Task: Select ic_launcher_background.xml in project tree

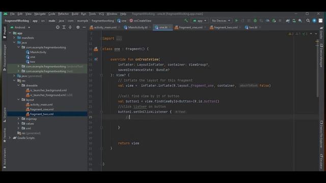Action: [48, 90]
